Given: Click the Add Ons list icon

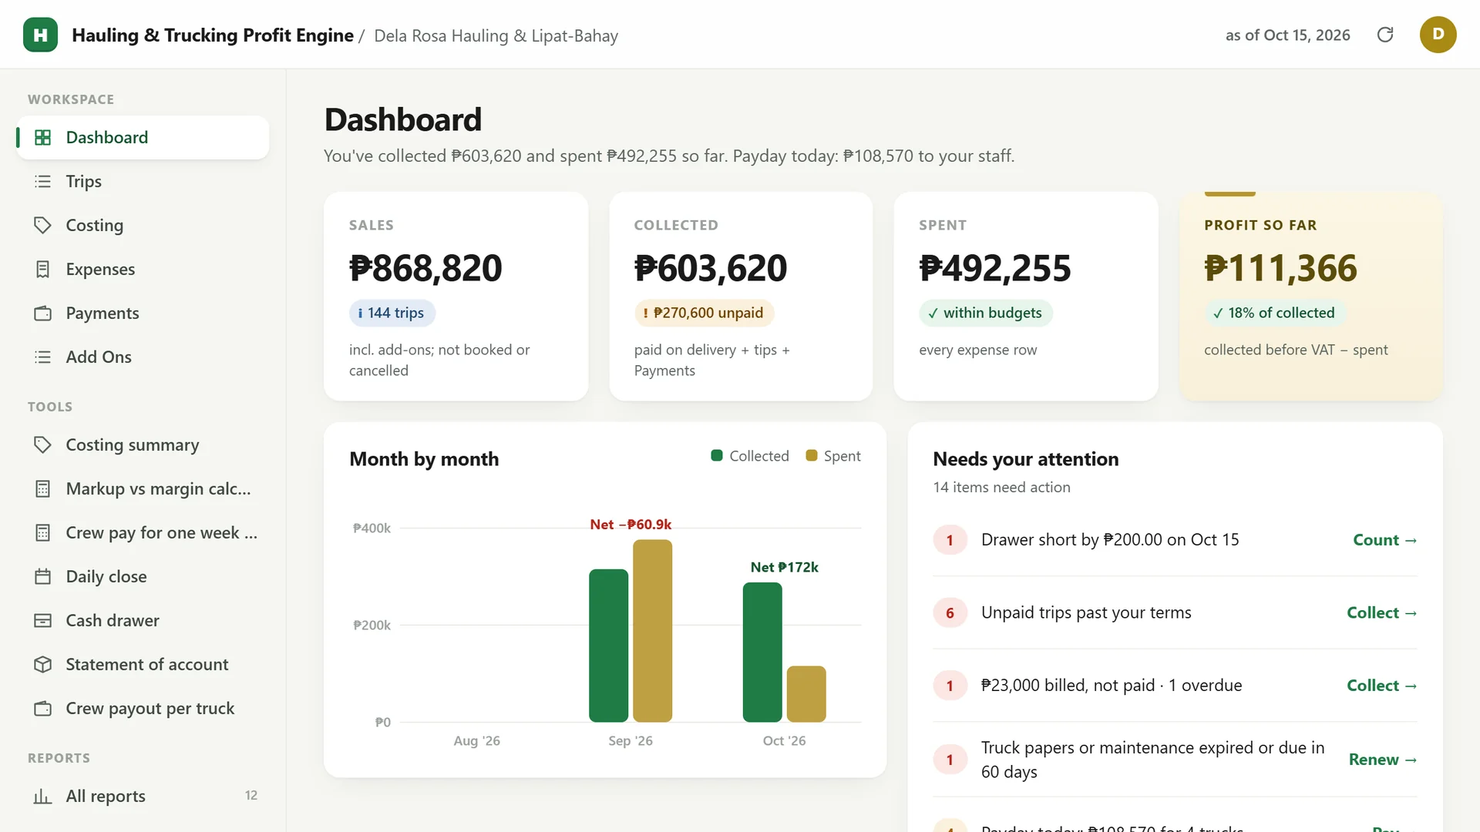Looking at the screenshot, I should (x=43, y=357).
